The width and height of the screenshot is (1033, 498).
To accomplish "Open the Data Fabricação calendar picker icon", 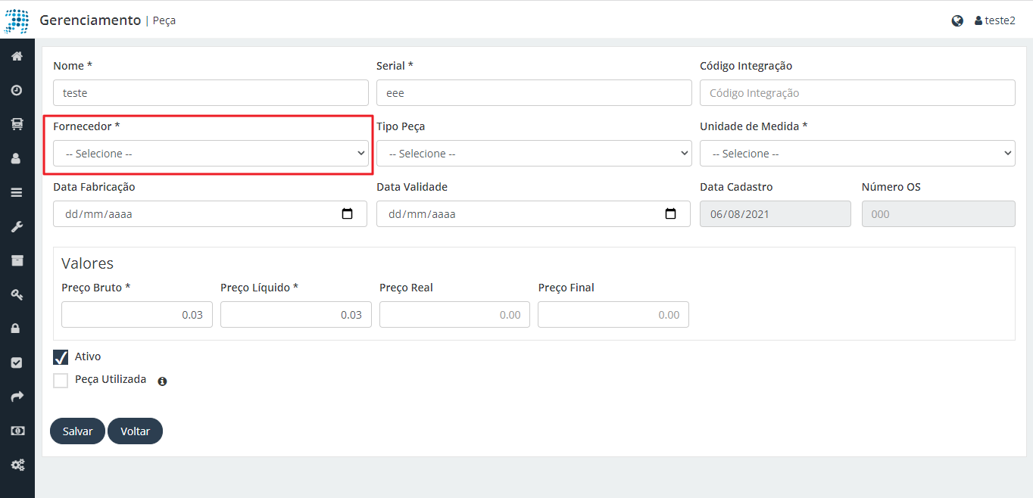I will (x=348, y=214).
